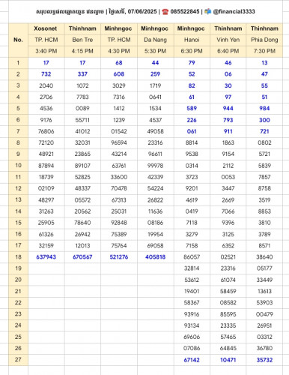Select the 3:40 PM time cell
Viewport: 289px width, 375px height.
[46, 52]
